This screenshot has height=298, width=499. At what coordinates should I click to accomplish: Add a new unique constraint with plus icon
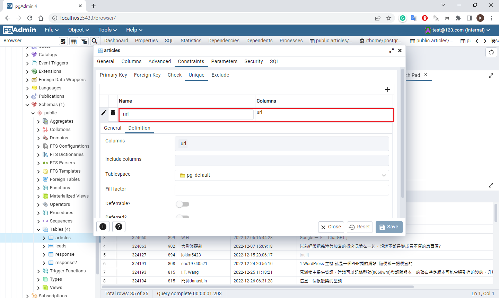tap(387, 89)
